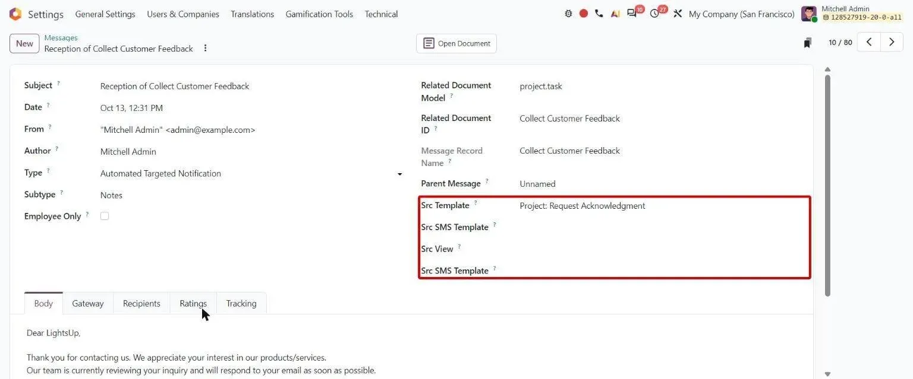This screenshot has height=379, width=913.
Task: Click the help mark next to Related Document ID
Action: [436, 129]
